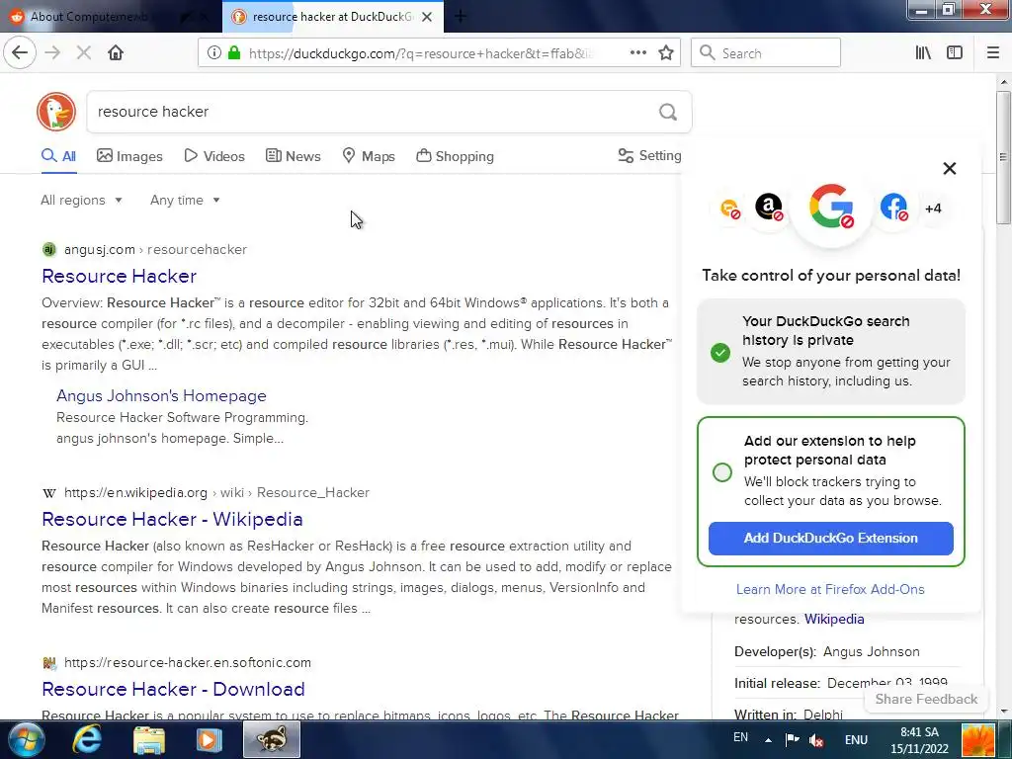Click the EN language bar label
This screenshot has width=1012, height=759.
point(740,737)
